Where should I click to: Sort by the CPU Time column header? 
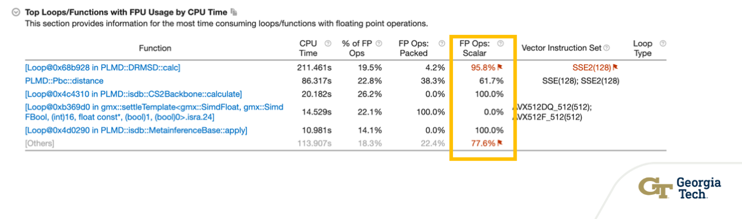[x=308, y=48]
